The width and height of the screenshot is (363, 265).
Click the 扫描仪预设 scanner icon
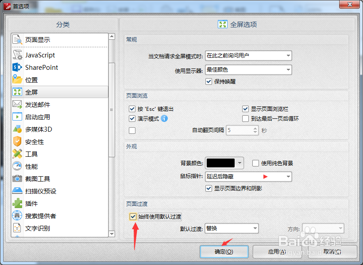pyautogui.click(x=17, y=191)
